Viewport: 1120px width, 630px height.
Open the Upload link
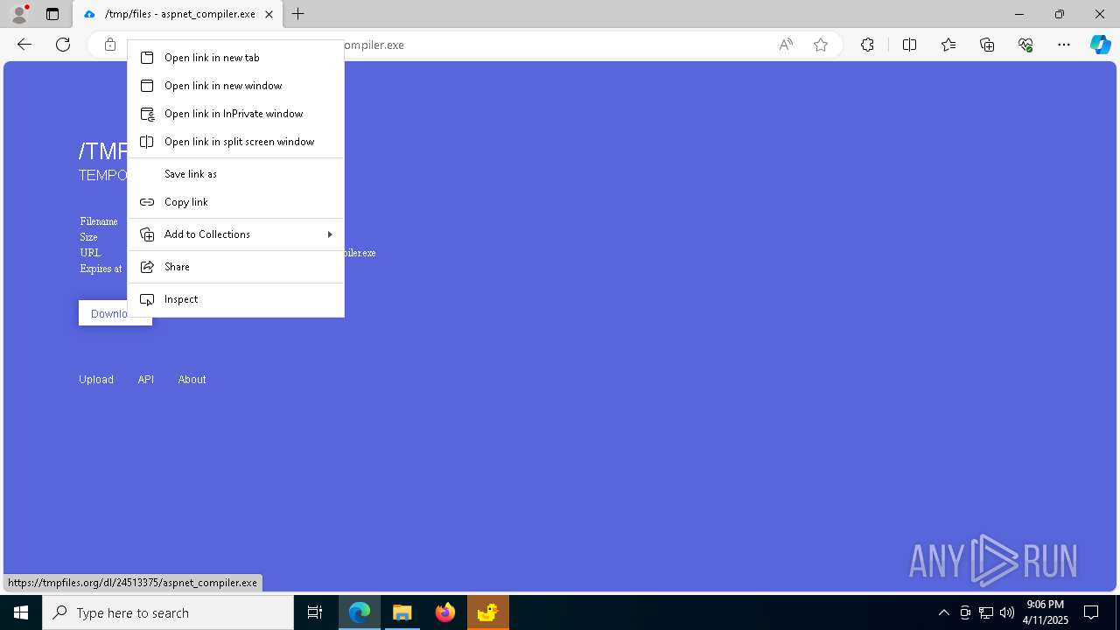96,380
